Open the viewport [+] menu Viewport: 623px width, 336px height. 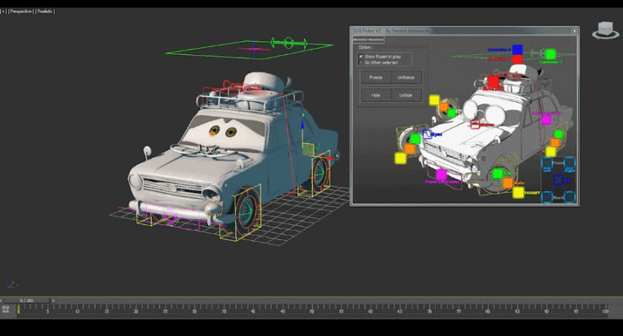(x=4, y=12)
